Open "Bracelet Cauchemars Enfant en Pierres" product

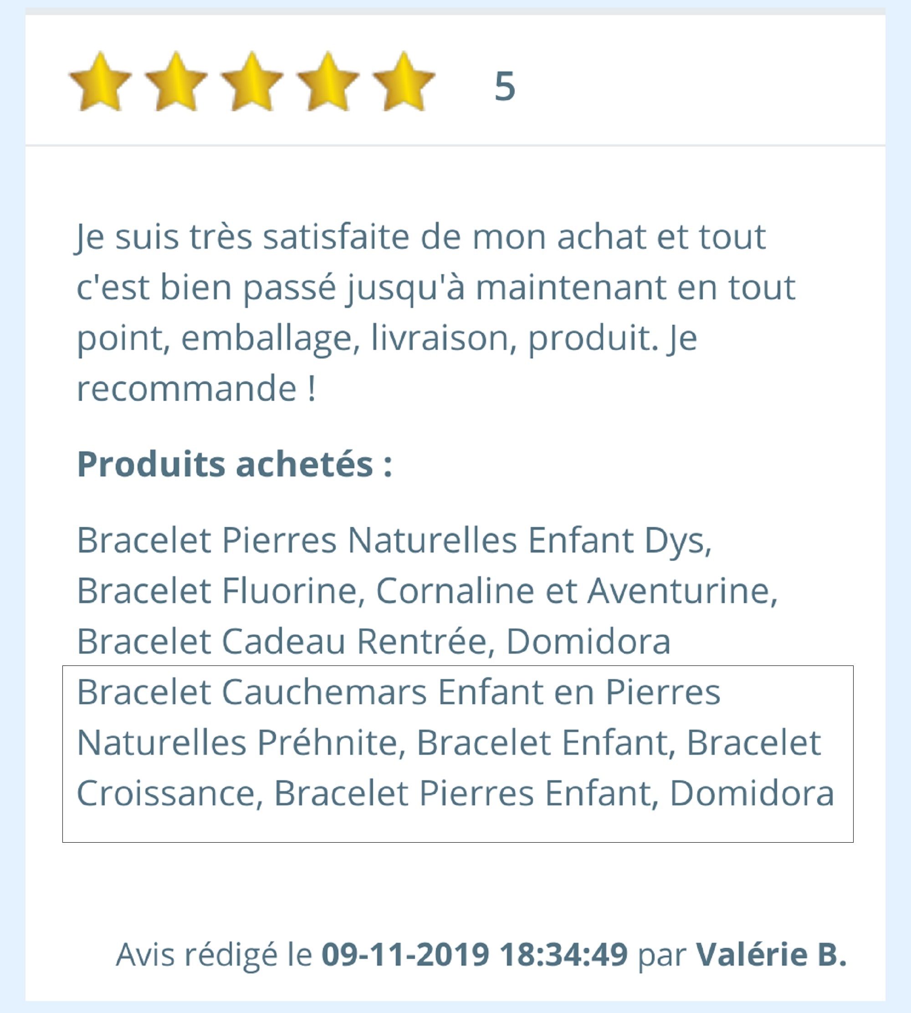tap(399, 692)
